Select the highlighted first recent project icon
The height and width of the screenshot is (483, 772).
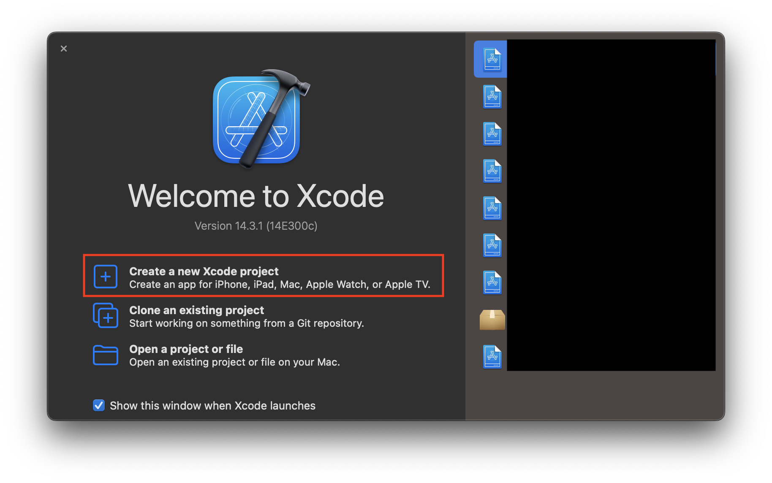[x=492, y=59]
